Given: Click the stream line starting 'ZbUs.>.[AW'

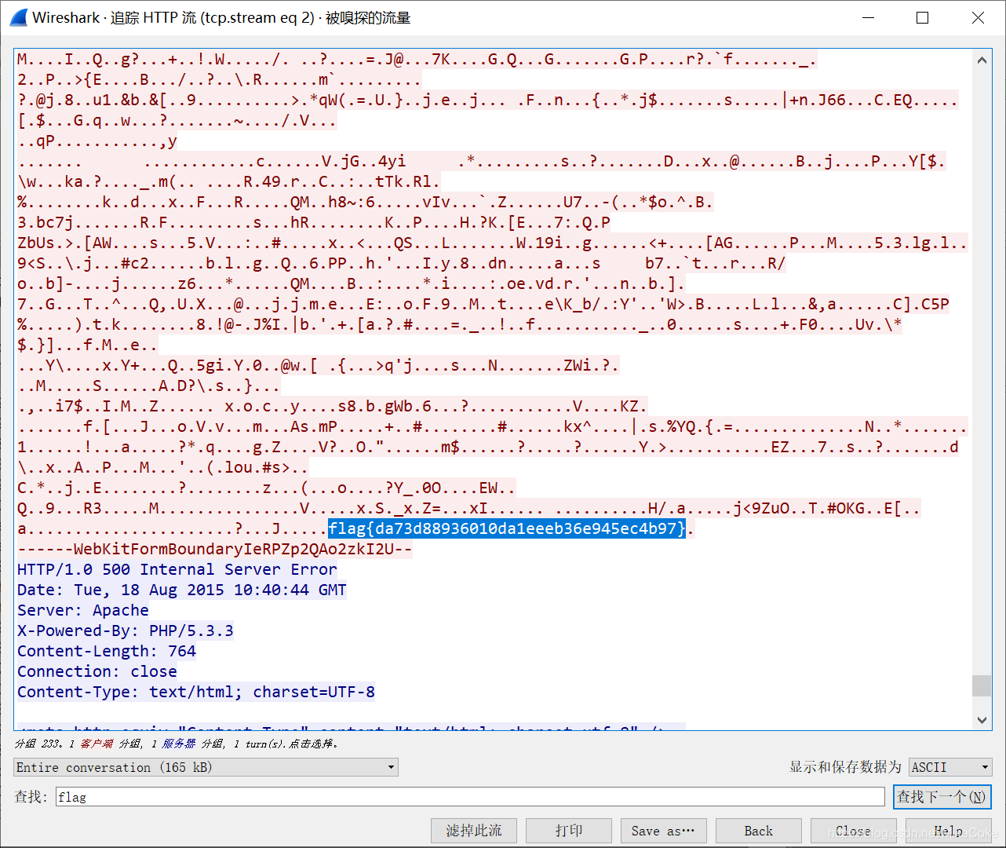Looking at the screenshot, I should [493, 243].
